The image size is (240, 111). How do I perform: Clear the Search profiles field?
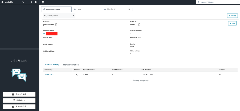73,16
